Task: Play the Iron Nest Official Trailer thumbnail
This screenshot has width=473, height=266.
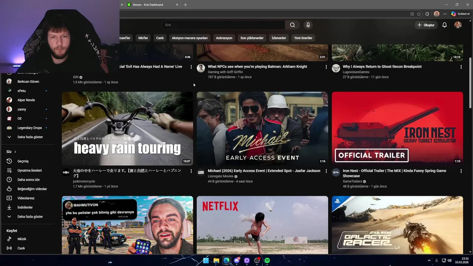Action: (397, 129)
